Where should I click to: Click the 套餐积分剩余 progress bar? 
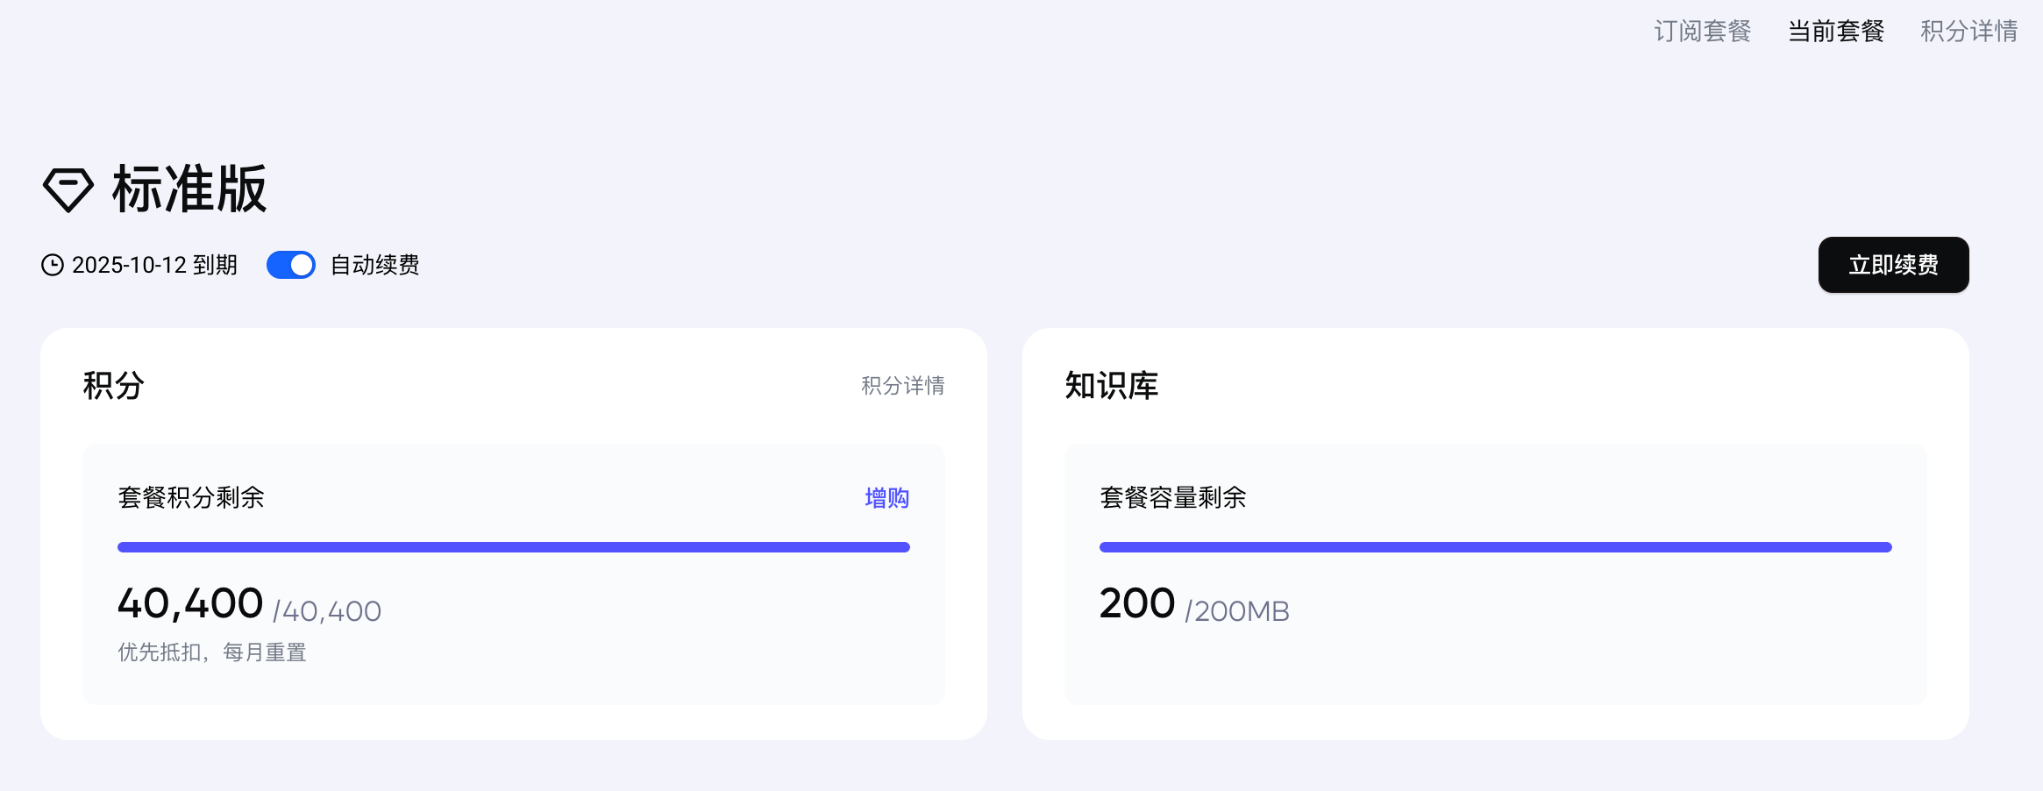[514, 547]
